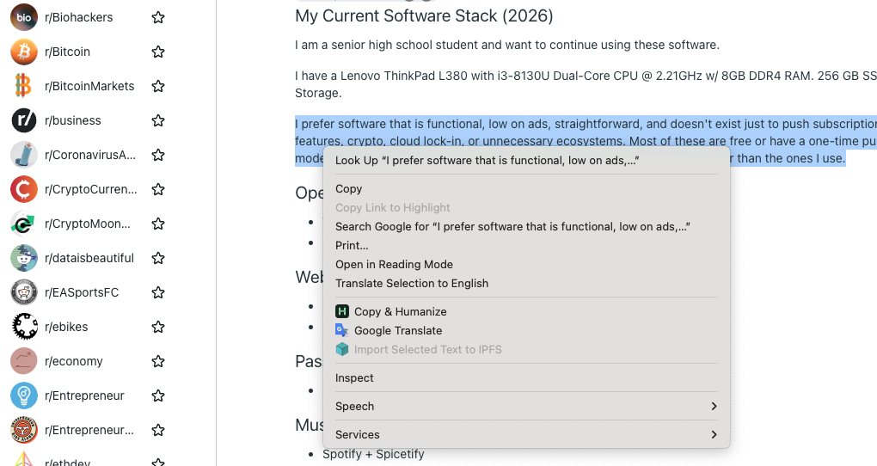
Task: Open the Services menu item
Action: point(526,435)
